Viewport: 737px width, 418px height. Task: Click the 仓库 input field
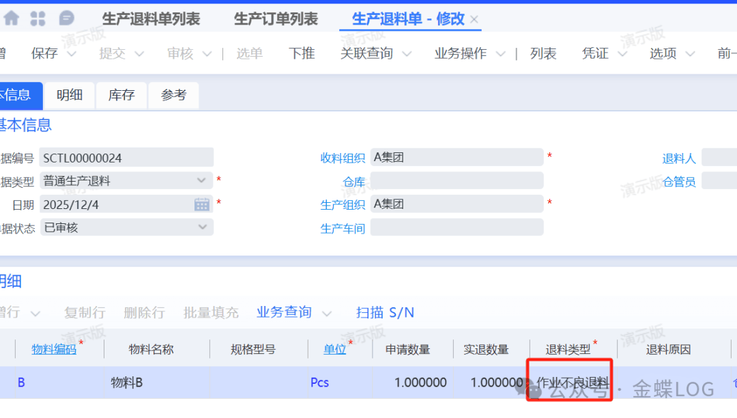click(x=457, y=181)
